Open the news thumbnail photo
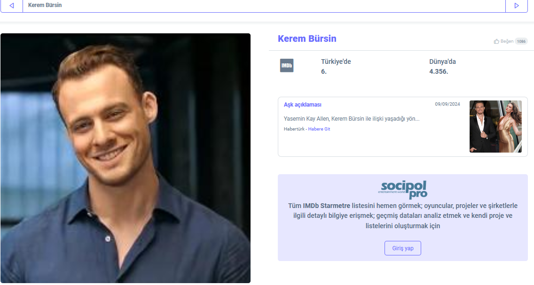This screenshot has height=285, width=534. pyautogui.click(x=495, y=126)
